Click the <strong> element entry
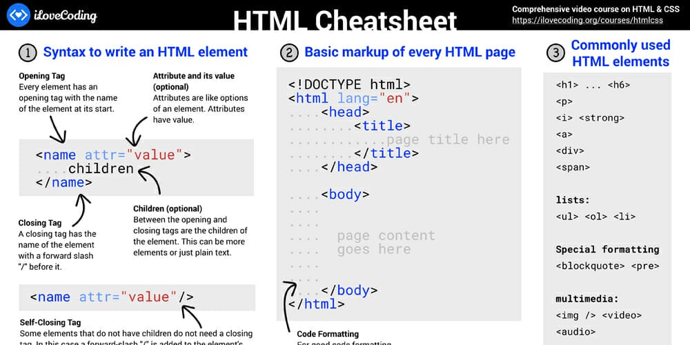This screenshot has height=345, width=690. point(602,118)
